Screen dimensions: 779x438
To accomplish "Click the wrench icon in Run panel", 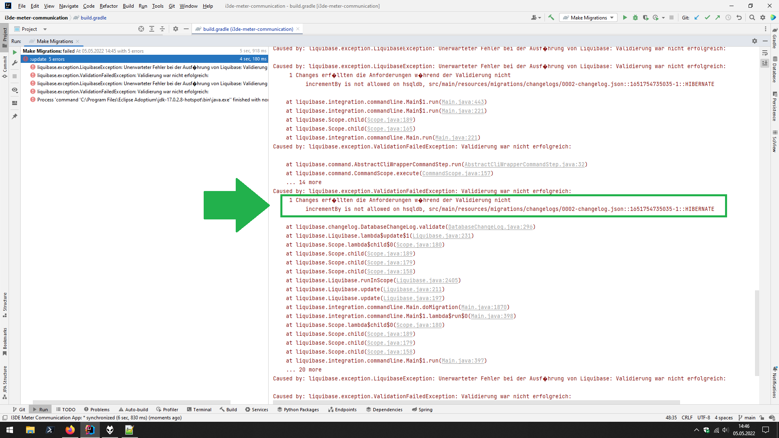I will (15, 63).
